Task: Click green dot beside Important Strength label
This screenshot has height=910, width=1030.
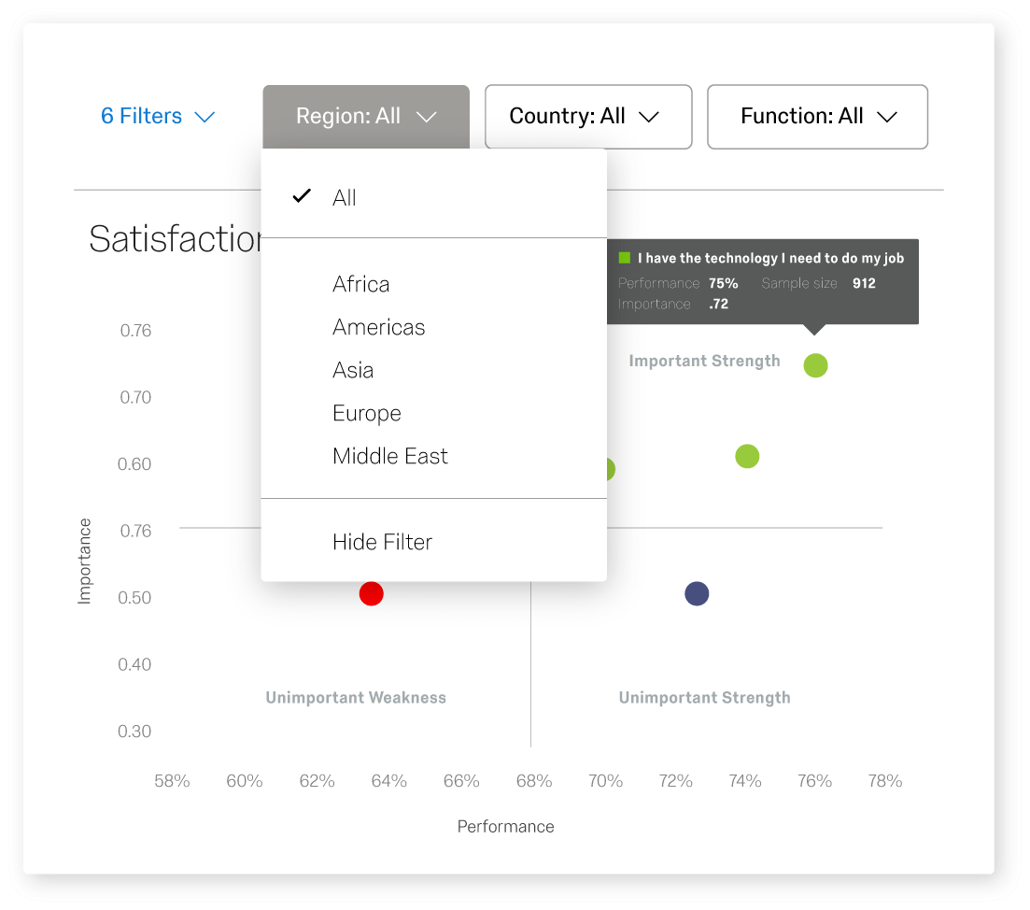Action: coord(815,365)
